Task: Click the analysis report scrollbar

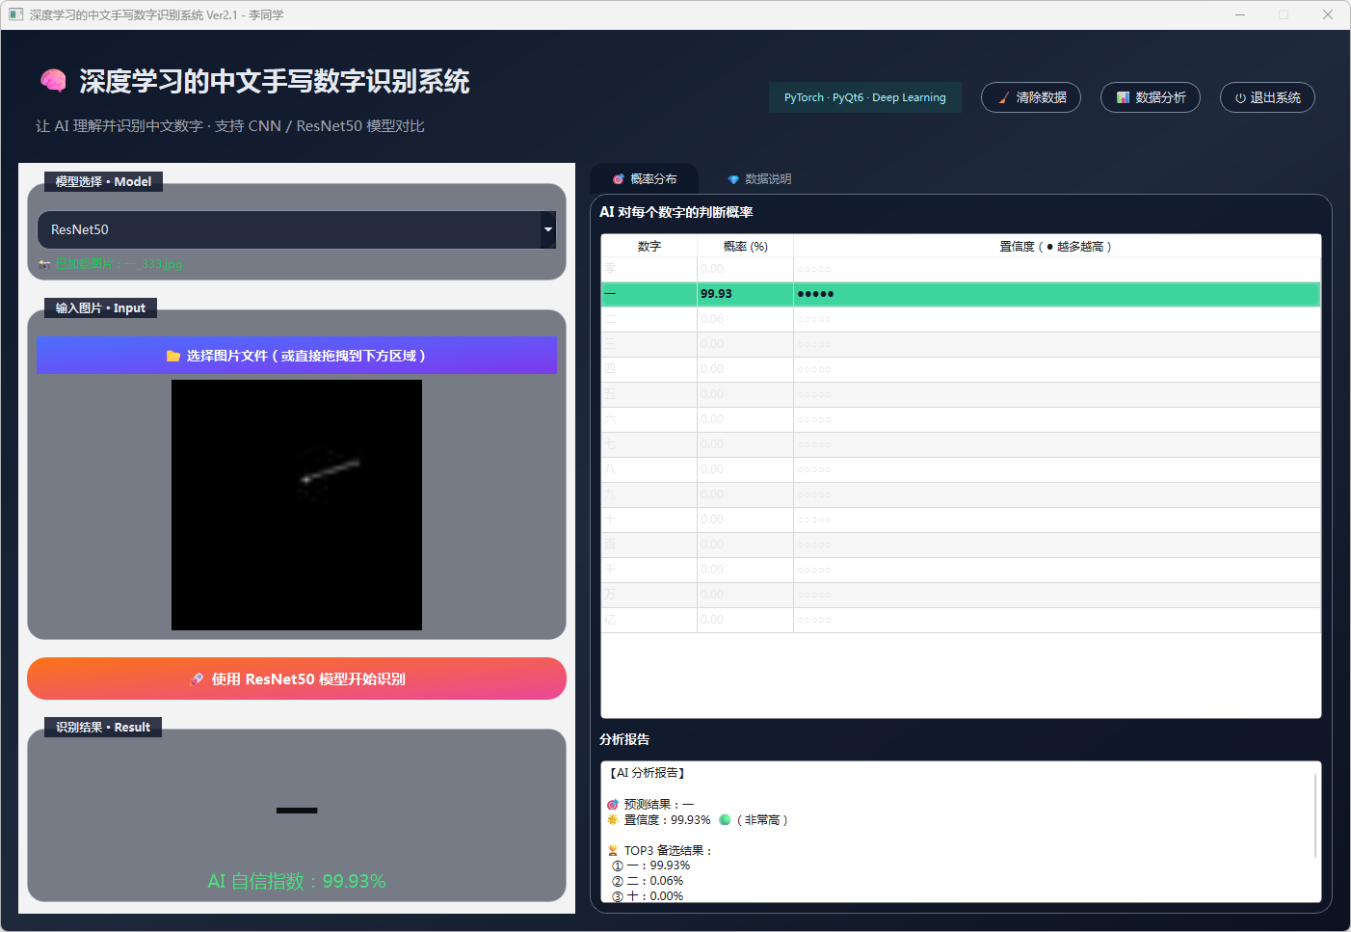Action: pyautogui.click(x=1315, y=814)
